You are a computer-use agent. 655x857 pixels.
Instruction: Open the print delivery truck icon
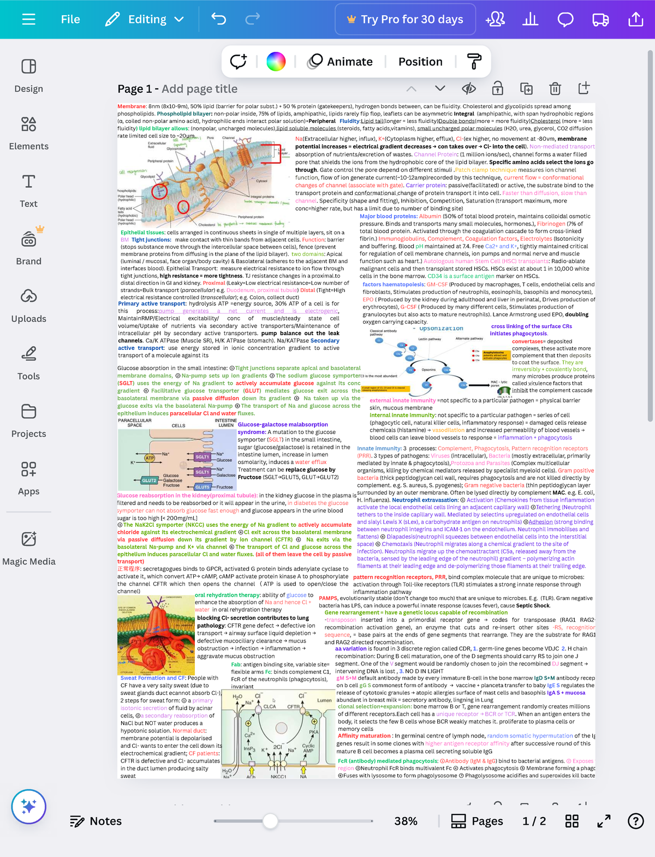(600, 20)
